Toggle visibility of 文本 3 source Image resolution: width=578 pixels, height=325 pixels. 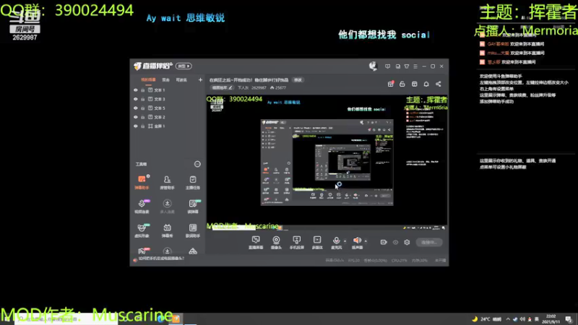click(136, 99)
